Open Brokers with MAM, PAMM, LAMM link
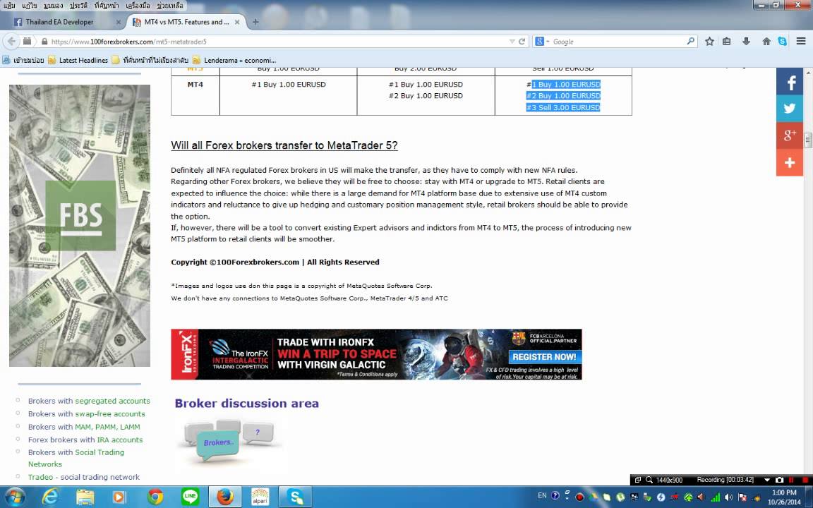813x508 pixels. [x=84, y=427]
